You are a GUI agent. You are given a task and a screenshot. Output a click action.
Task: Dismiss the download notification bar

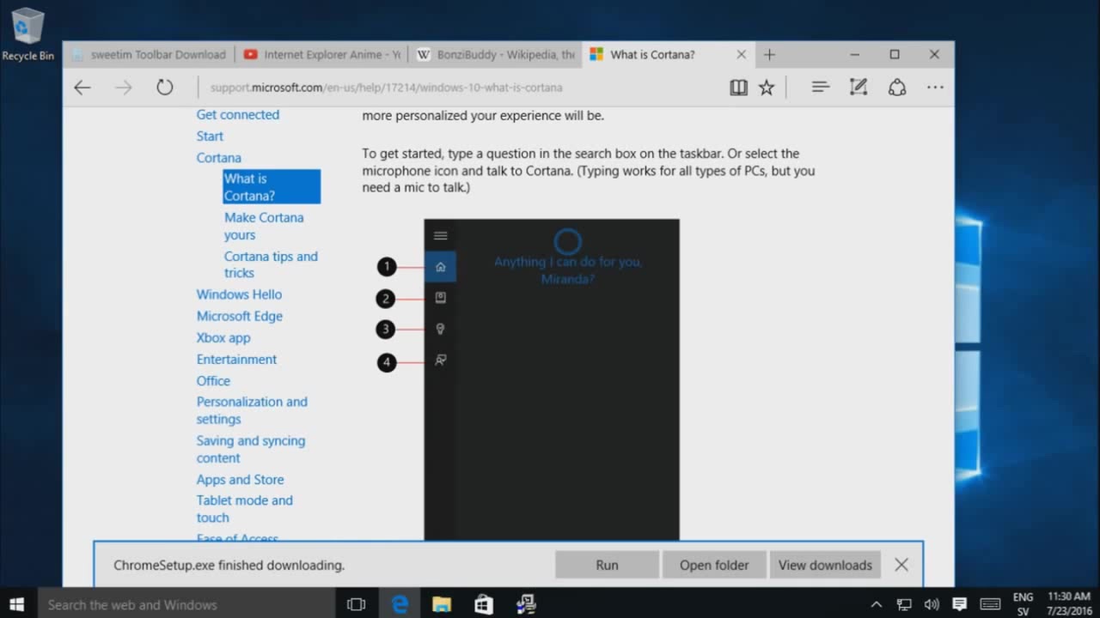click(x=901, y=565)
